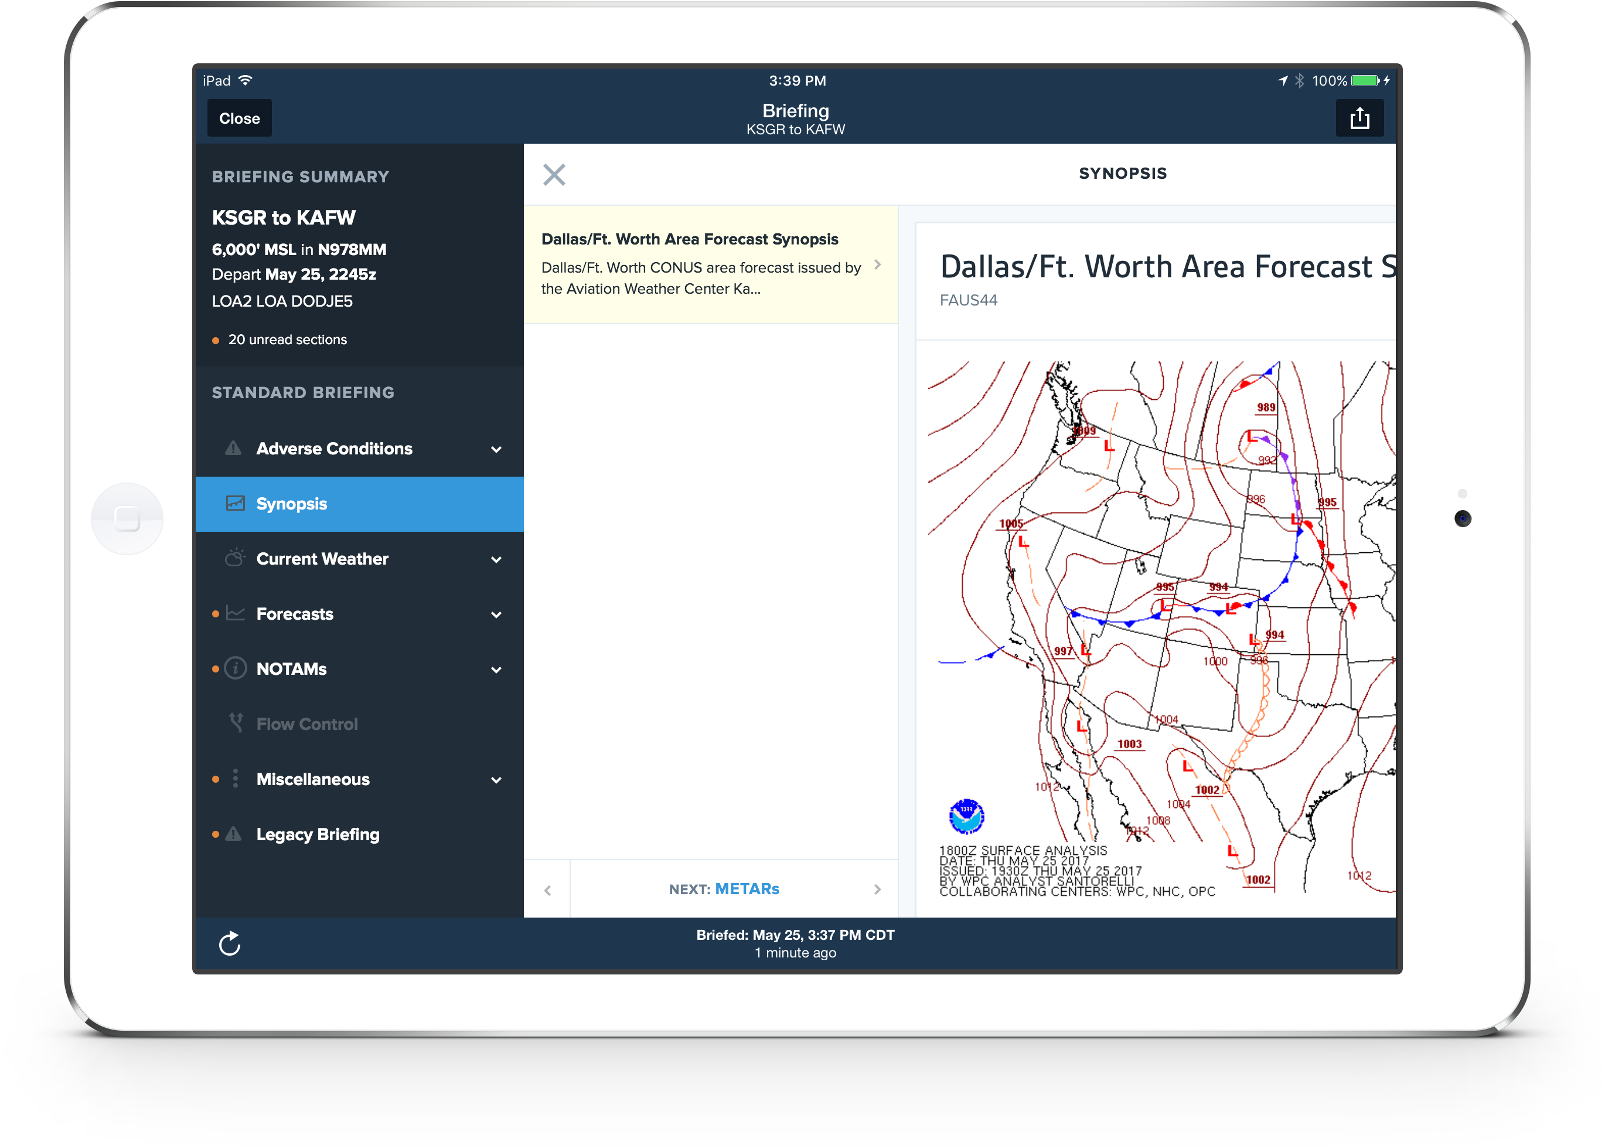Click the NOAA logo on the surface analysis map
This screenshot has width=1605, height=1148.
pyautogui.click(x=966, y=817)
